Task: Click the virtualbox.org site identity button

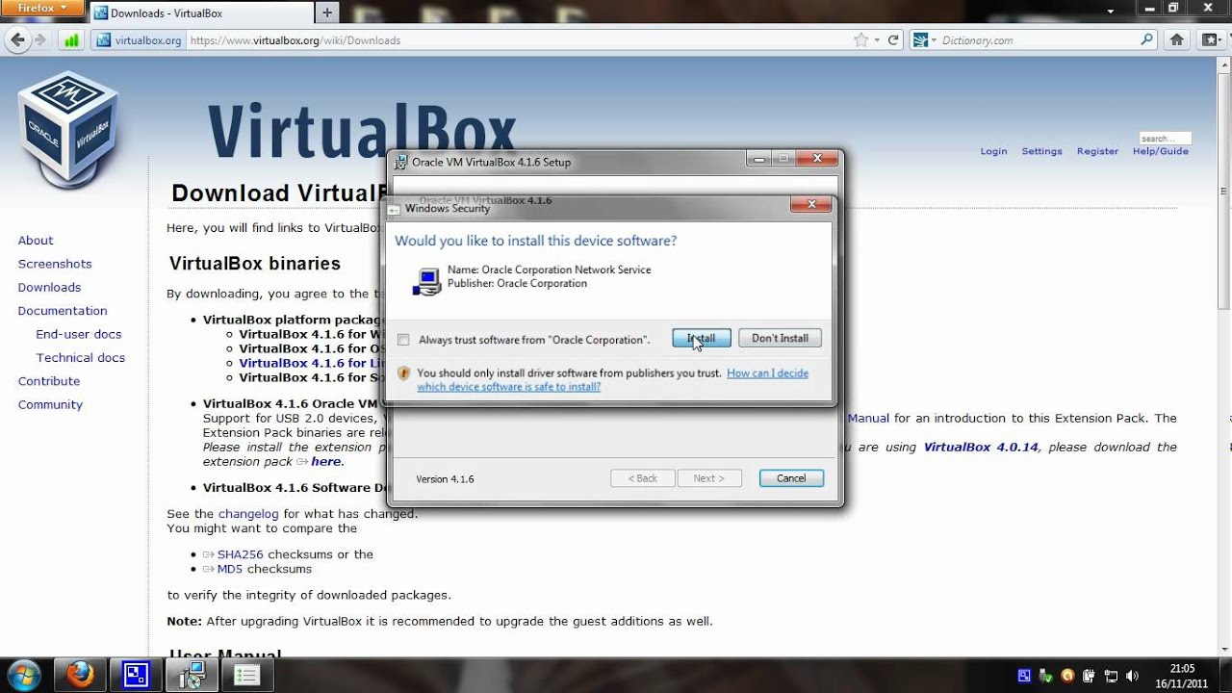Action: [139, 40]
